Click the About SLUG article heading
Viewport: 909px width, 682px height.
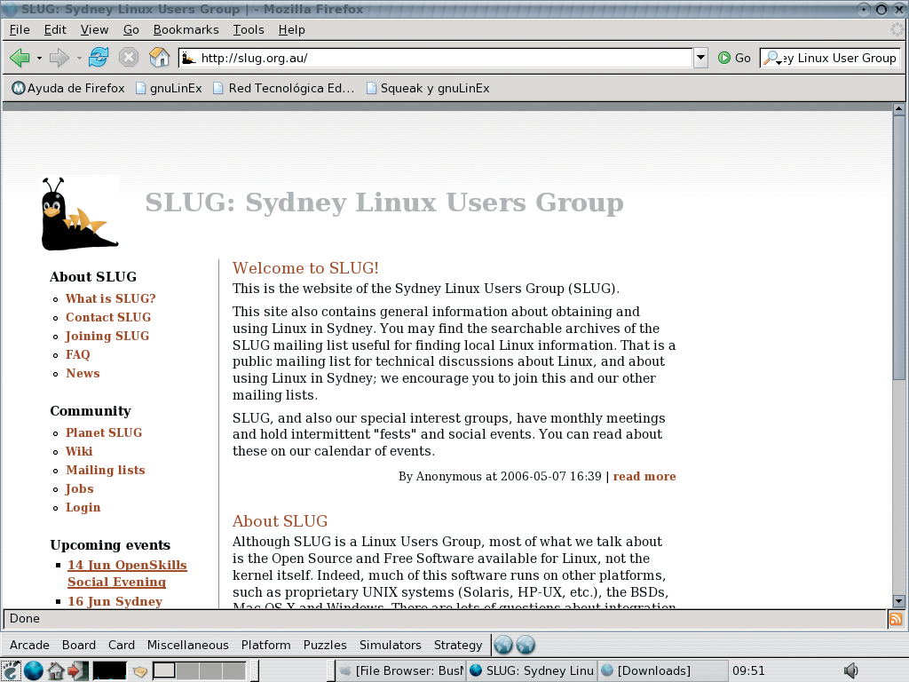[x=280, y=520]
